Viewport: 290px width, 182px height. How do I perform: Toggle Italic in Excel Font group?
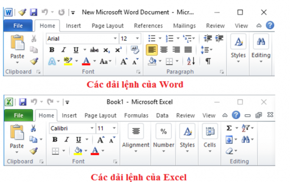[67, 139]
